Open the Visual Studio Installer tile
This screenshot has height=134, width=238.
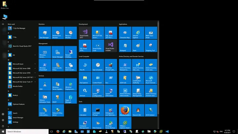pos(111,46)
